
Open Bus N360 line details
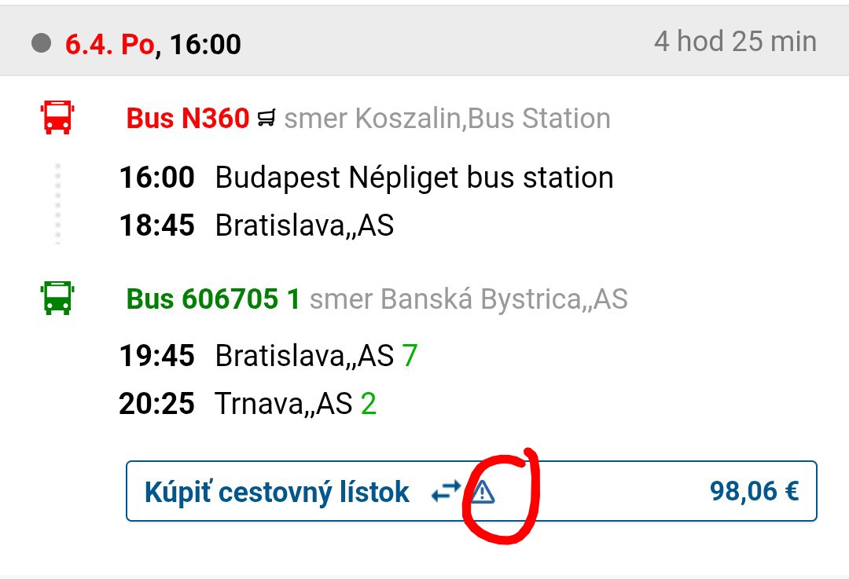tap(188, 119)
